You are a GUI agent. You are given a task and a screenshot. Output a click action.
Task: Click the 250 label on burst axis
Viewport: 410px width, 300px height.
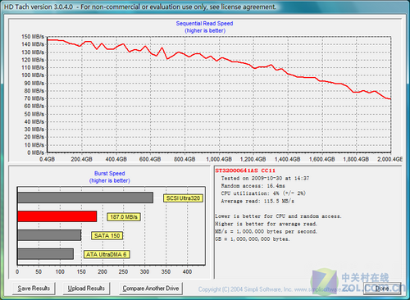tap(123, 271)
